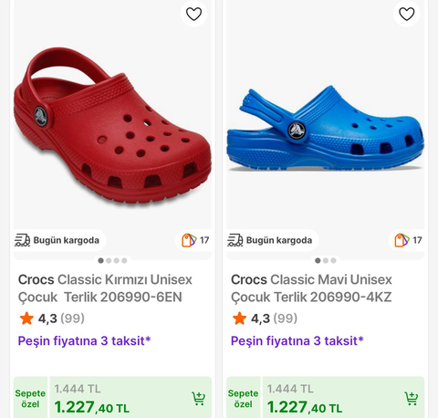438x418 pixels.
Task: Add red Crocs Kırmızı terlik to cart
Action: click(x=199, y=399)
